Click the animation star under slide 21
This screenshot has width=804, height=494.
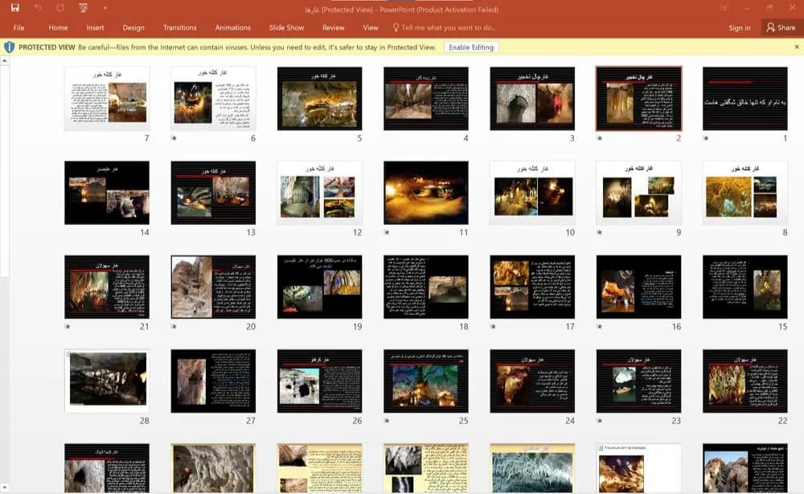coord(68,326)
